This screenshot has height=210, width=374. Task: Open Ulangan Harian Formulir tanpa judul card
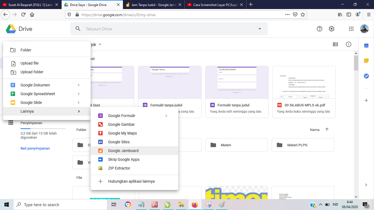[x=170, y=92]
